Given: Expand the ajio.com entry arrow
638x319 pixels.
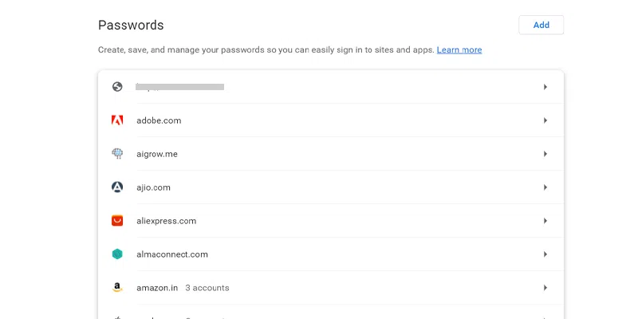Looking at the screenshot, I should (x=545, y=187).
